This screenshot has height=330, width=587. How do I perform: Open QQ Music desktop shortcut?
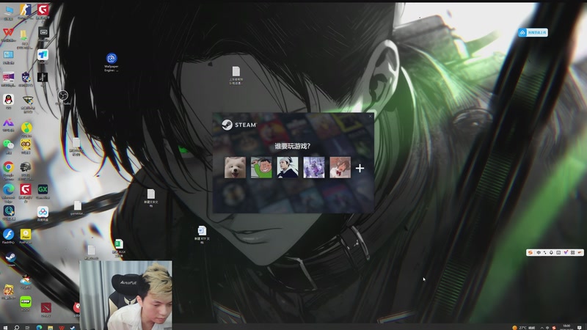point(26,130)
